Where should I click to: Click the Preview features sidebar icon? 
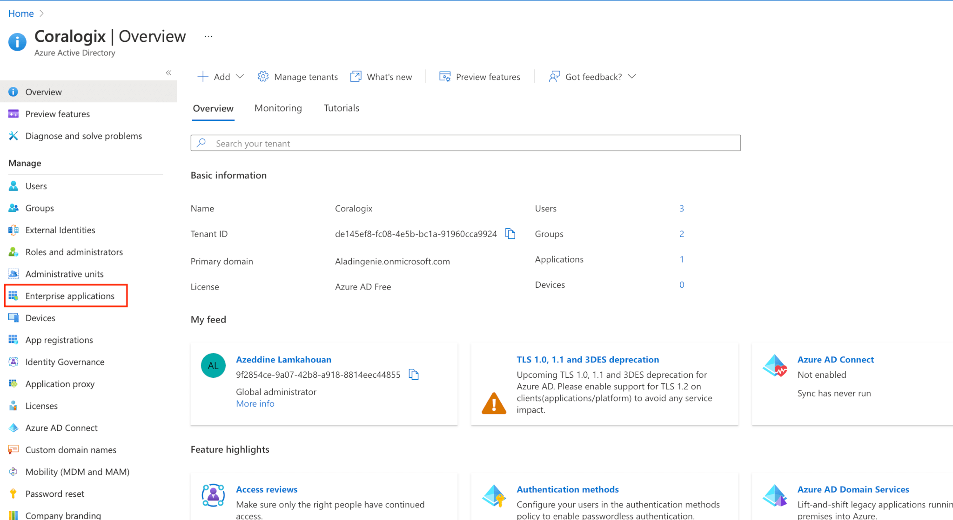pos(13,114)
